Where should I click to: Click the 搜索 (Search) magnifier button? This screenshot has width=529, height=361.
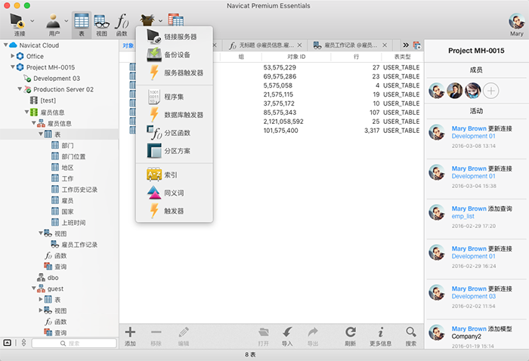pyautogui.click(x=411, y=336)
